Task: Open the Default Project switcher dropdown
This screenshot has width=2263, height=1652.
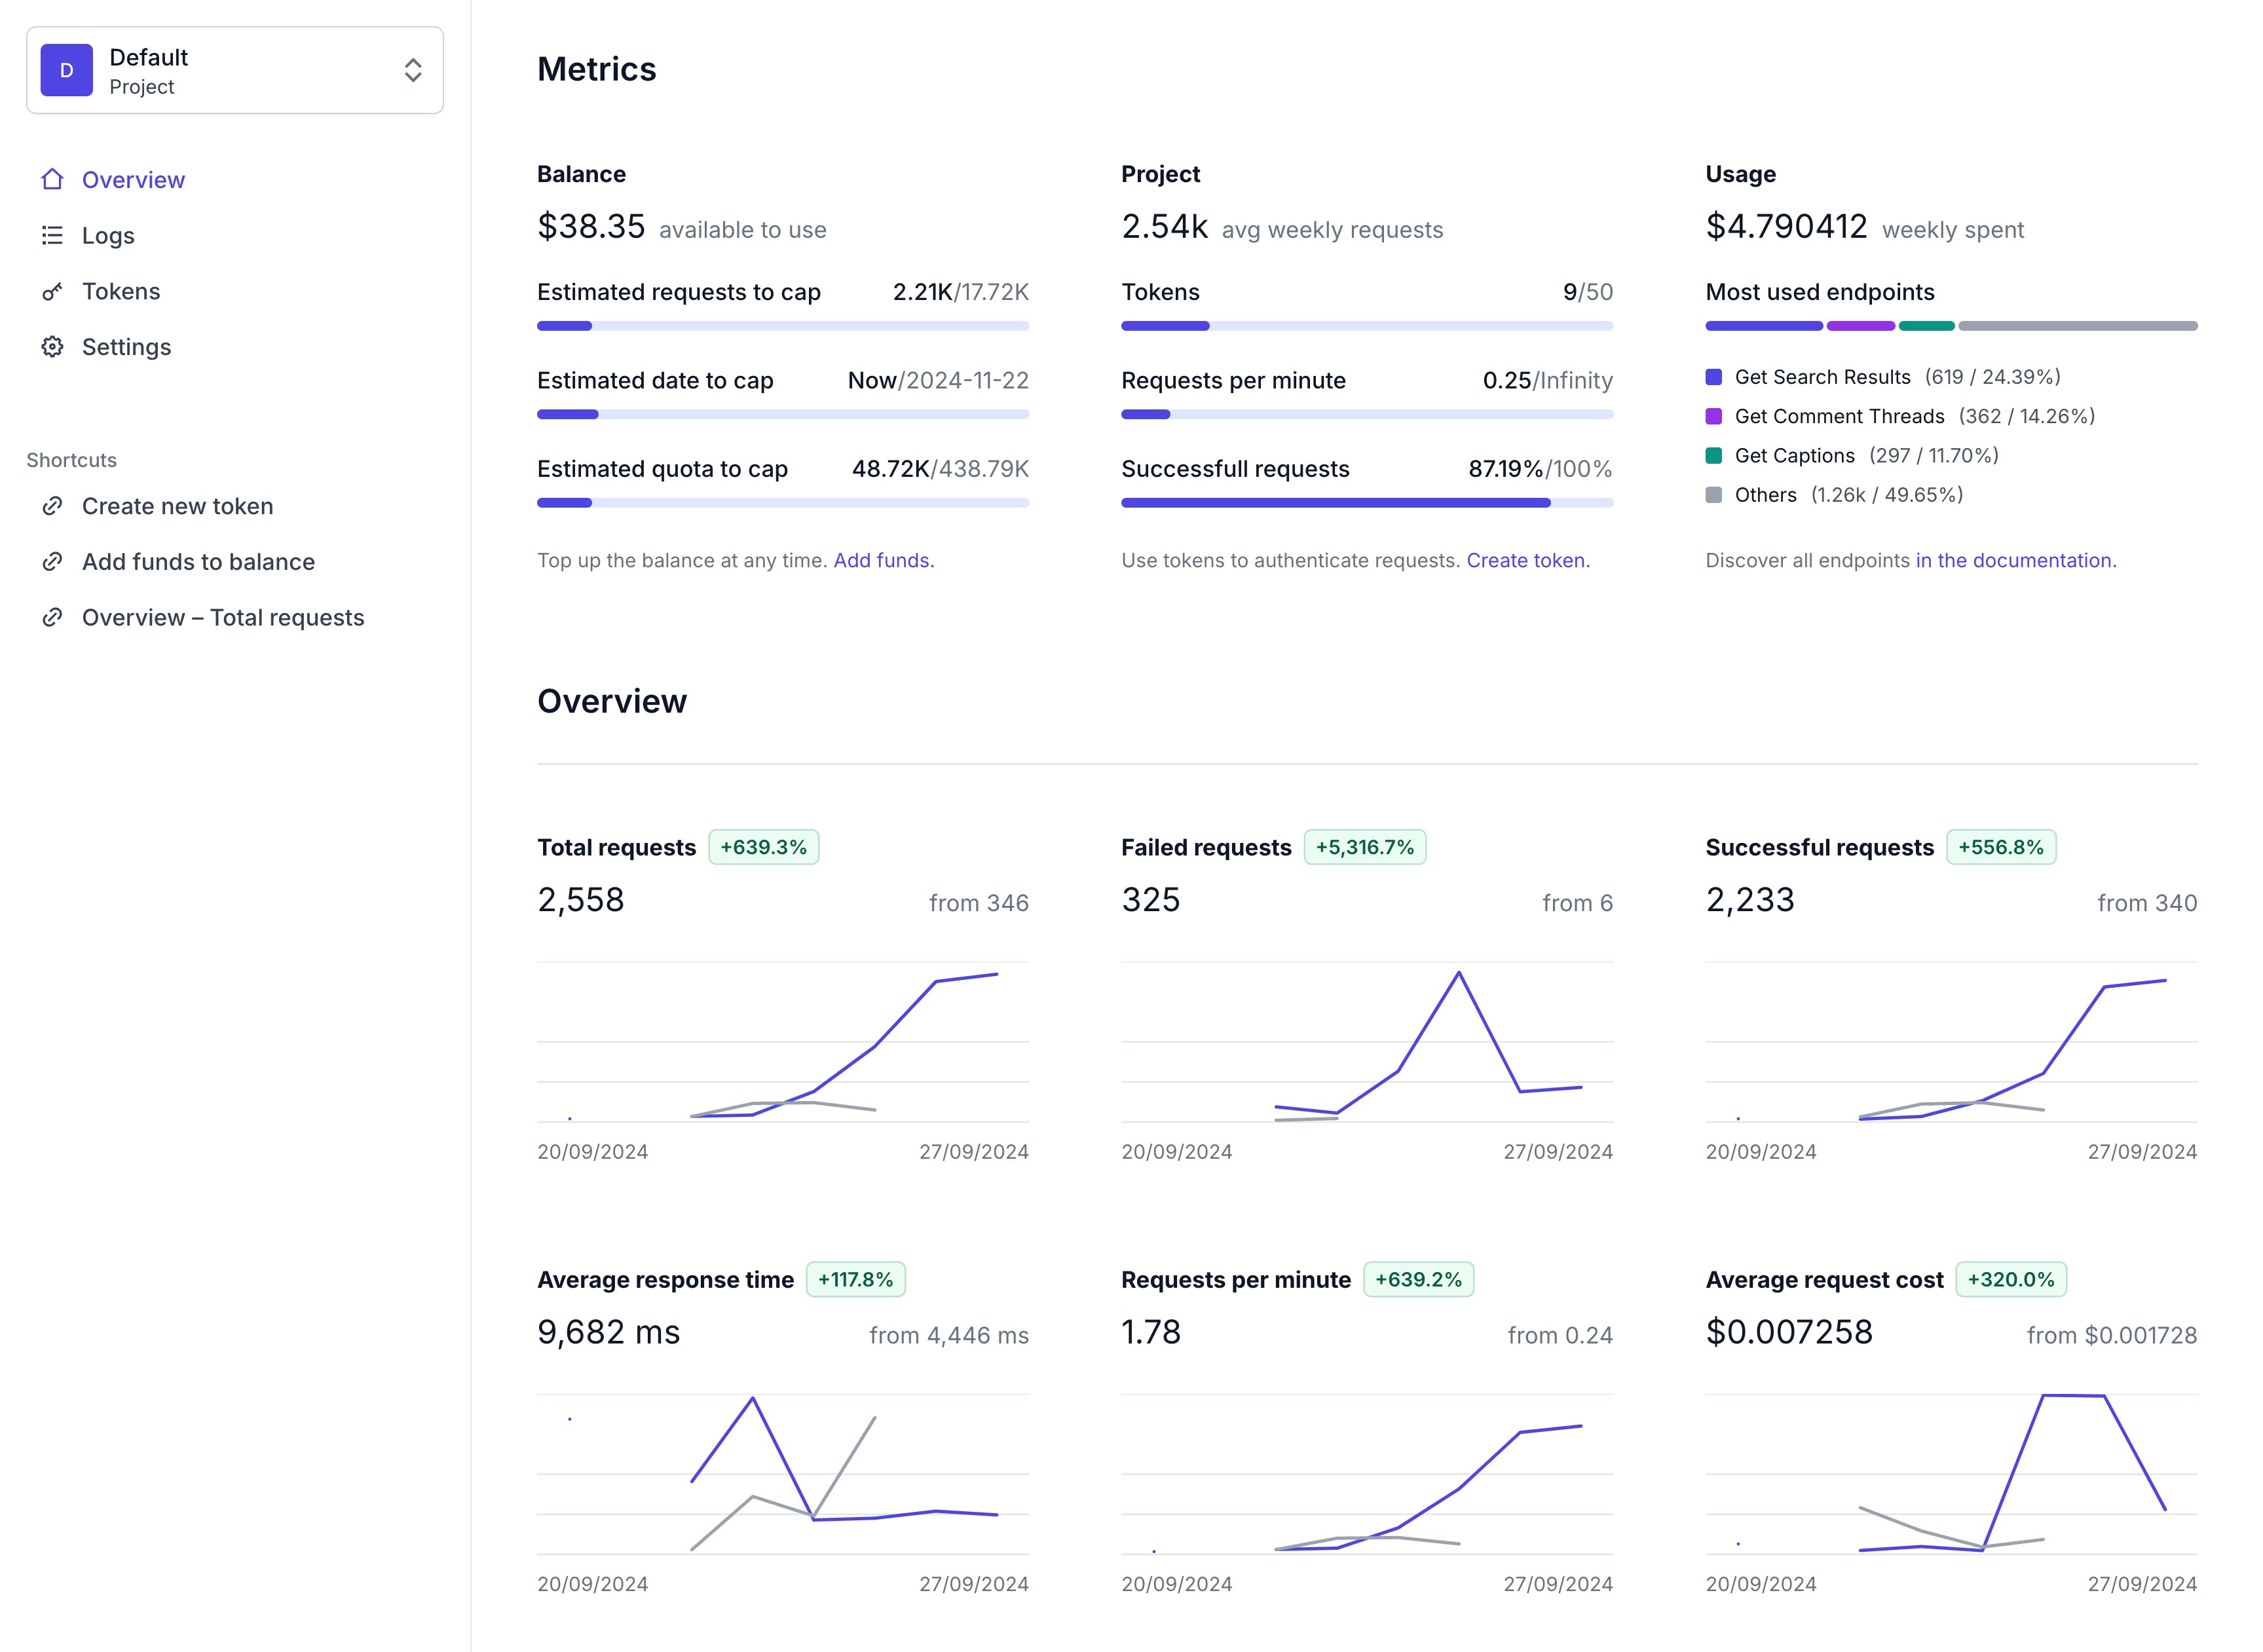Action: pos(235,70)
